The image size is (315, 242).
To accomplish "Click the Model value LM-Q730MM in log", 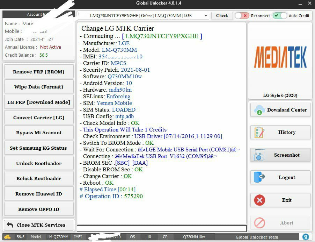I will click(x=119, y=50).
